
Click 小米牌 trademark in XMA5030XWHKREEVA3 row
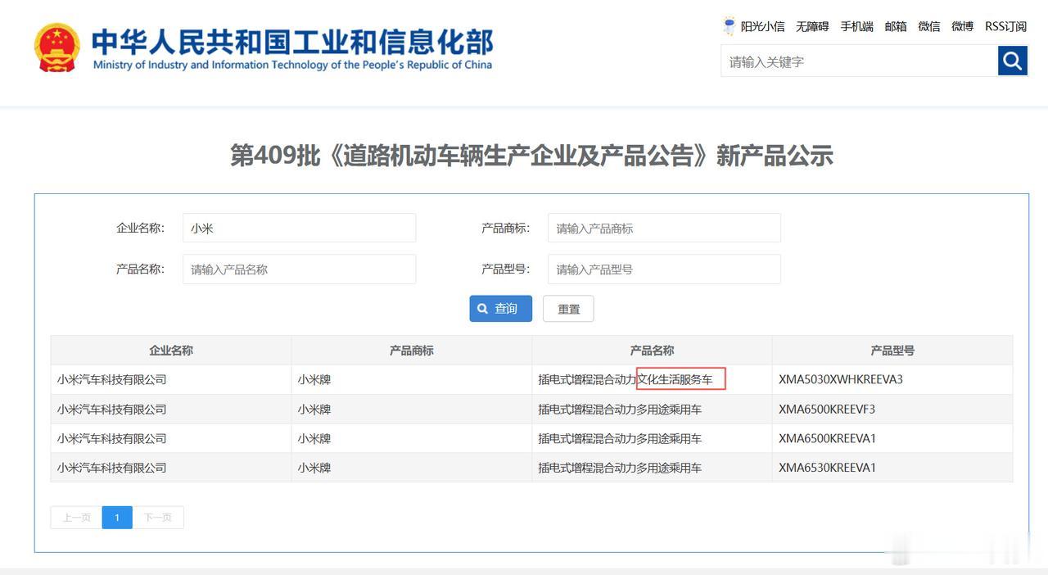[314, 379]
